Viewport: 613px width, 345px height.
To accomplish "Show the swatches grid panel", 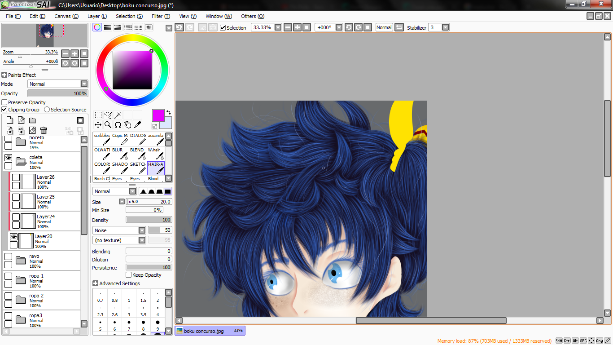I will [x=138, y=27].
